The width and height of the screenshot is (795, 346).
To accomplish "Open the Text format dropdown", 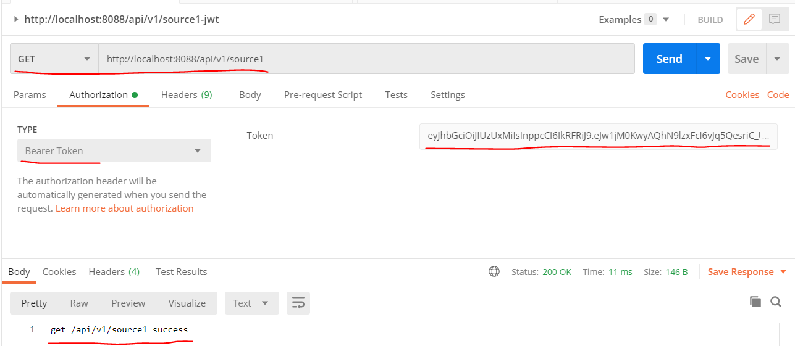I will point(251,303).
